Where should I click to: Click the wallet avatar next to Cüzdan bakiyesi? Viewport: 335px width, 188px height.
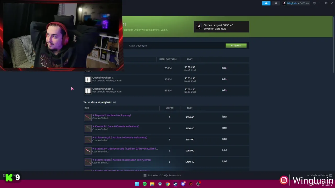pos(199,27)
